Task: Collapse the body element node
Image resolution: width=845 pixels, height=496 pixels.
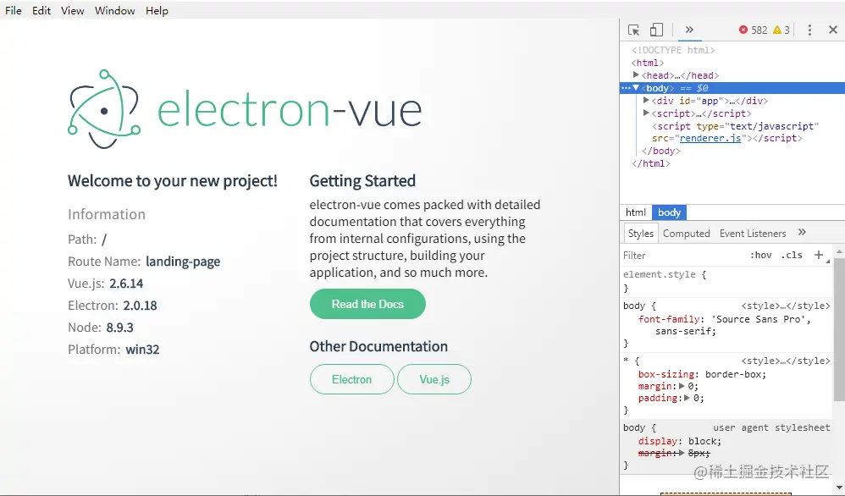Action: pos(636,88)
